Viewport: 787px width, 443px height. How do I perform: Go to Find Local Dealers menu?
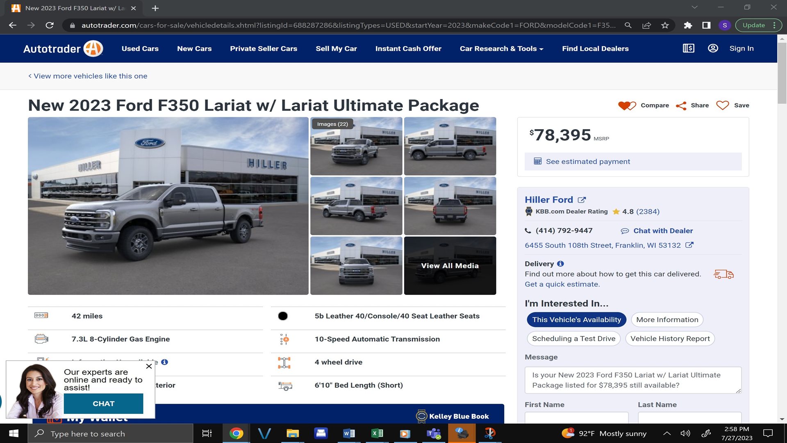[595, 48]
